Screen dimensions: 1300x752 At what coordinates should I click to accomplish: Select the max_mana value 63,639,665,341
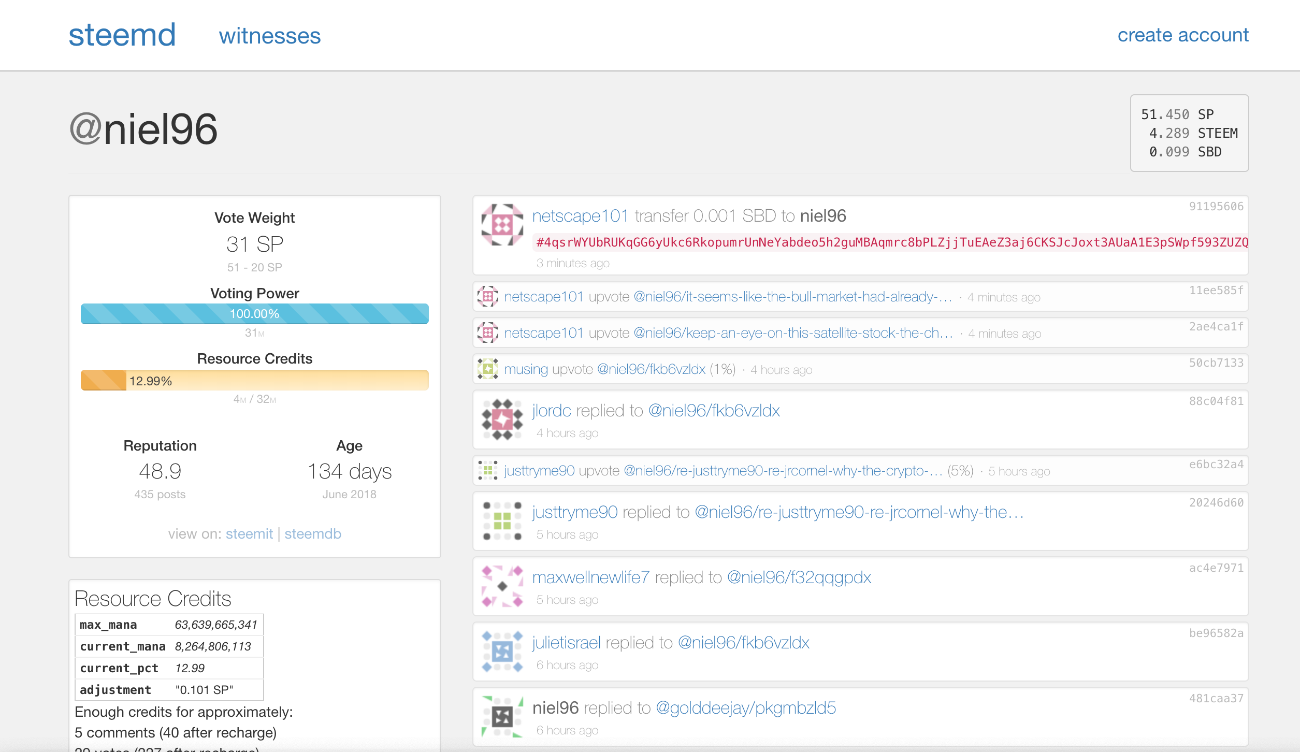point(216,625)
